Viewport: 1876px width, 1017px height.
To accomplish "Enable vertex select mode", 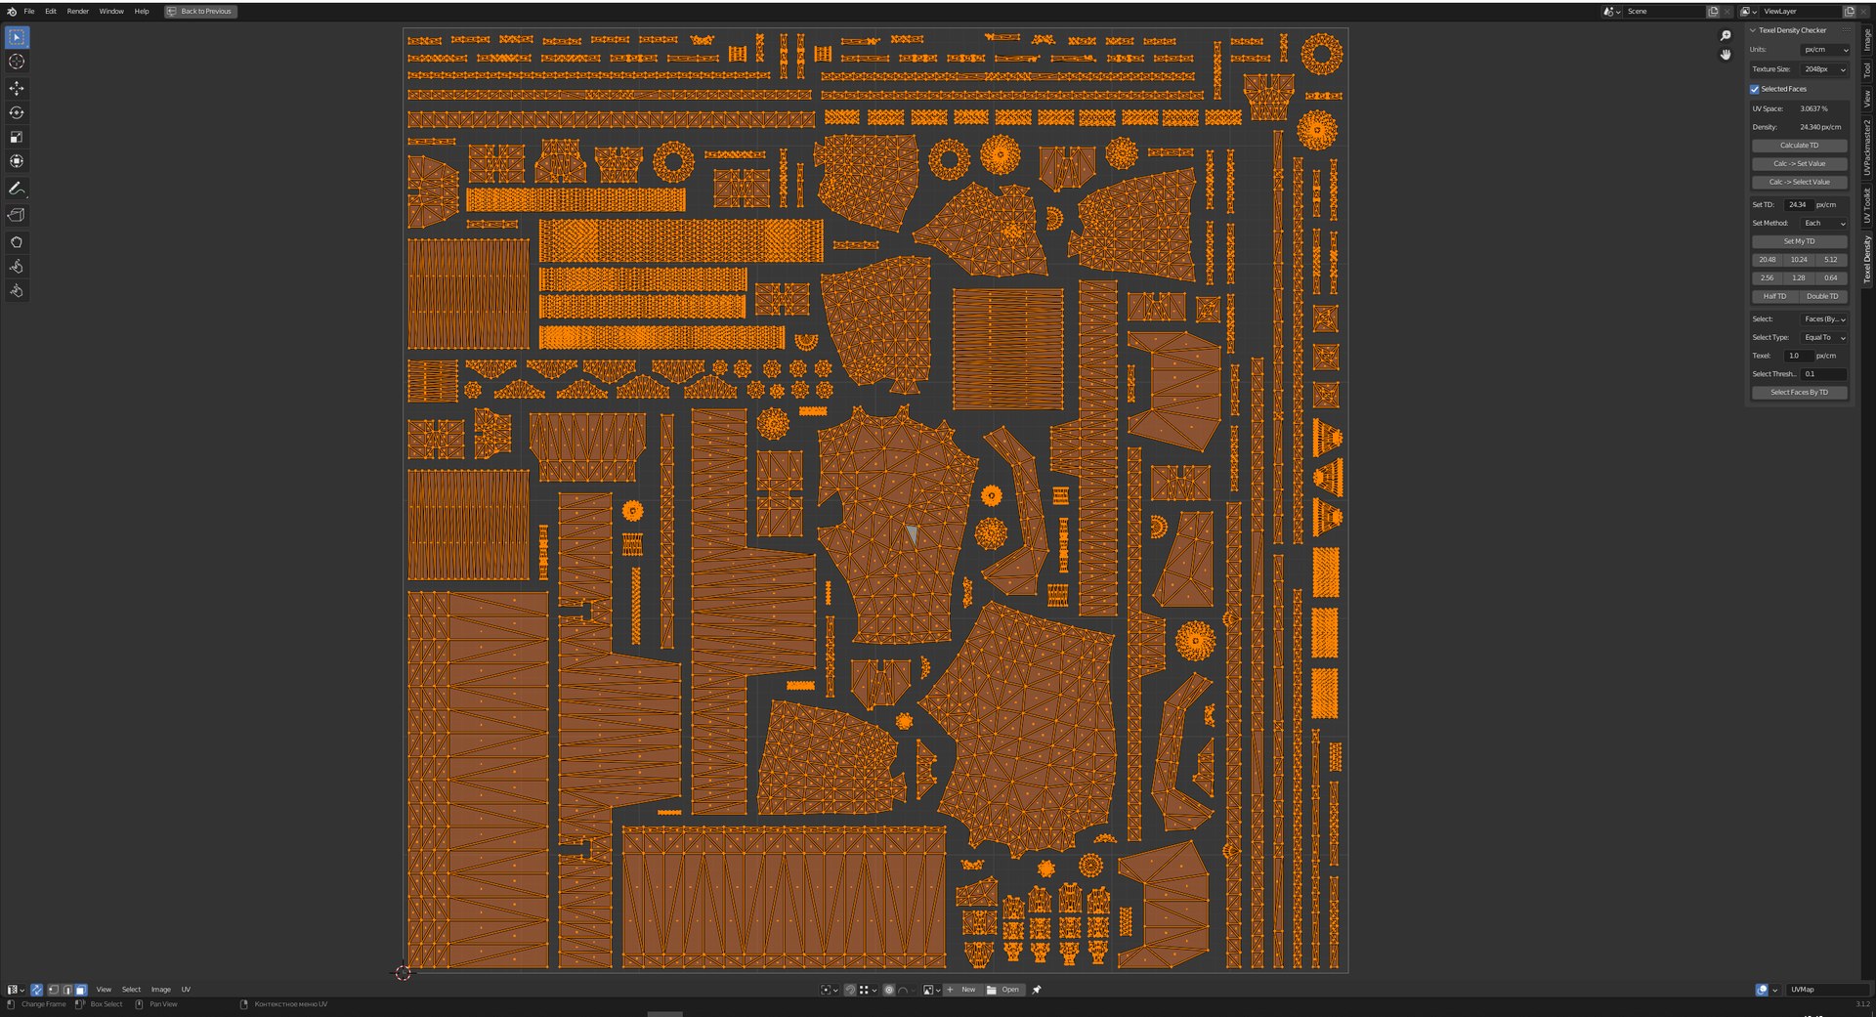I will pos(54,990).
